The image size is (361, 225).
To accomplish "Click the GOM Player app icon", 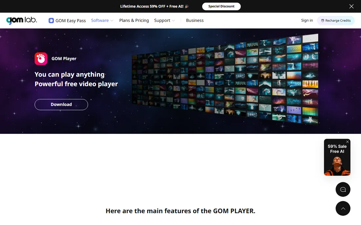I will (x=41, y=59).
